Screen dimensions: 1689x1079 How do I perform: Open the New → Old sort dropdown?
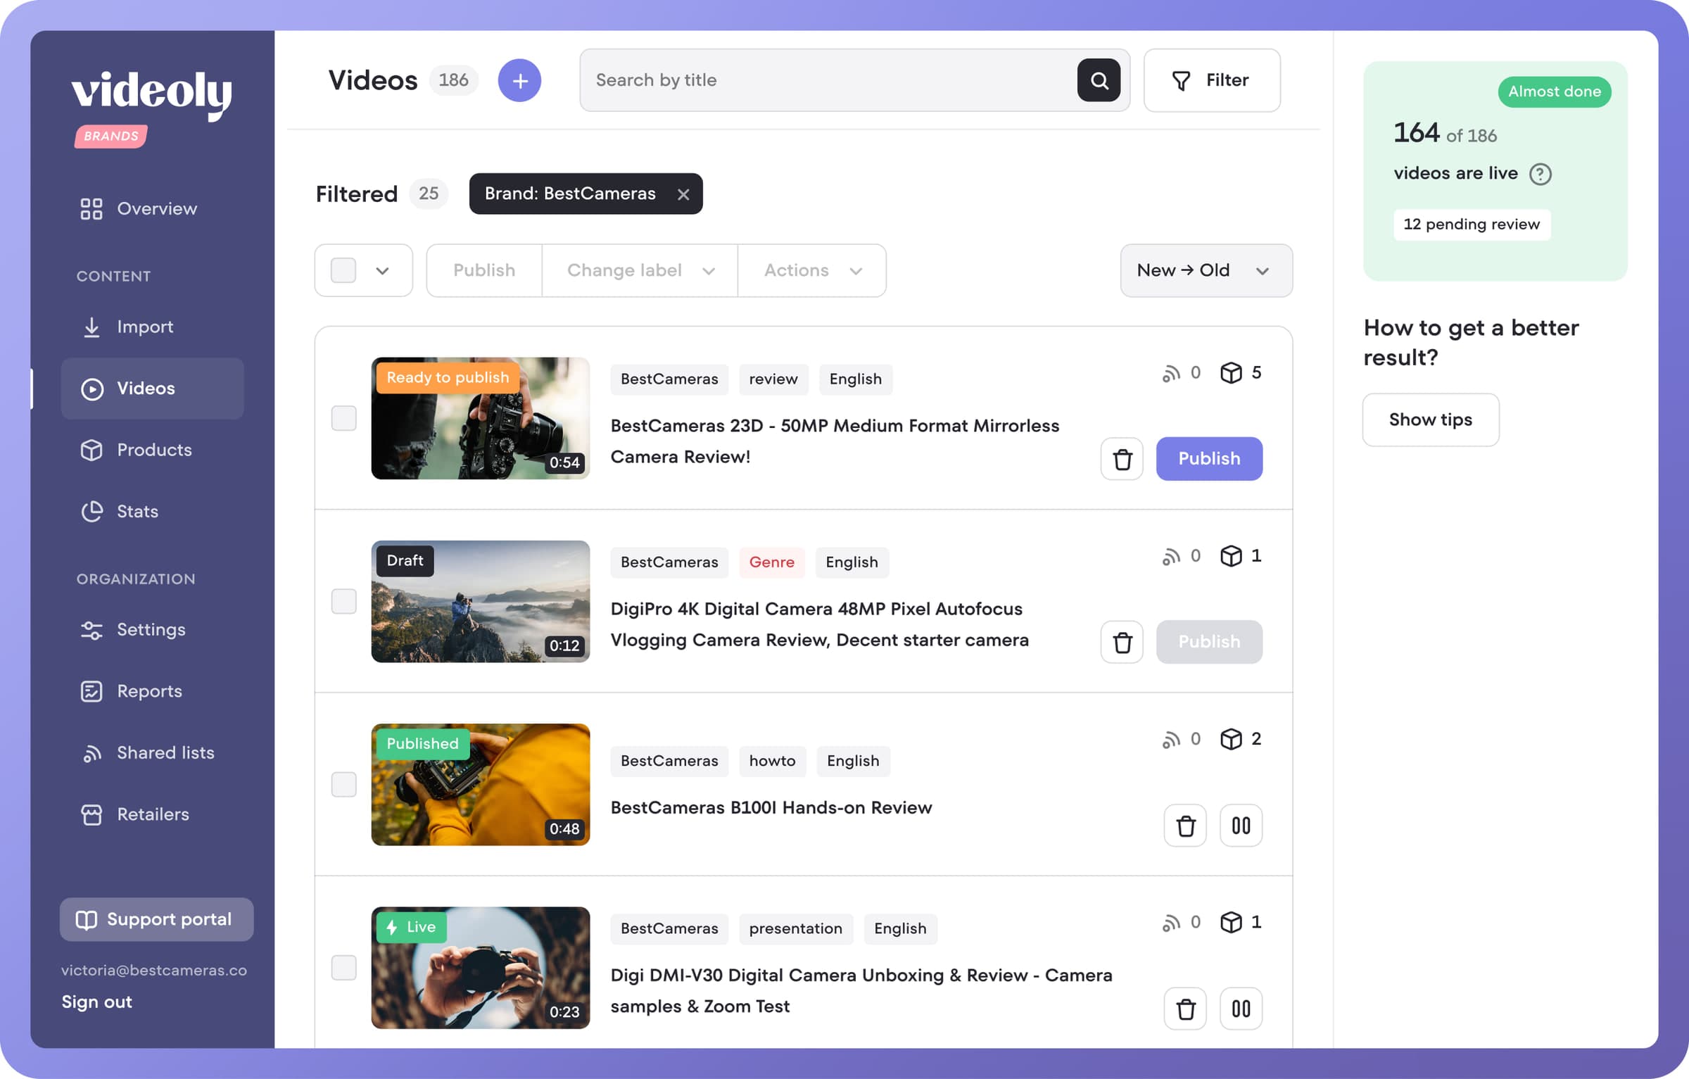(1206, 271)
